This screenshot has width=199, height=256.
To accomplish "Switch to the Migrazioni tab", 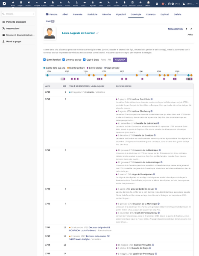I will point(121,15).
